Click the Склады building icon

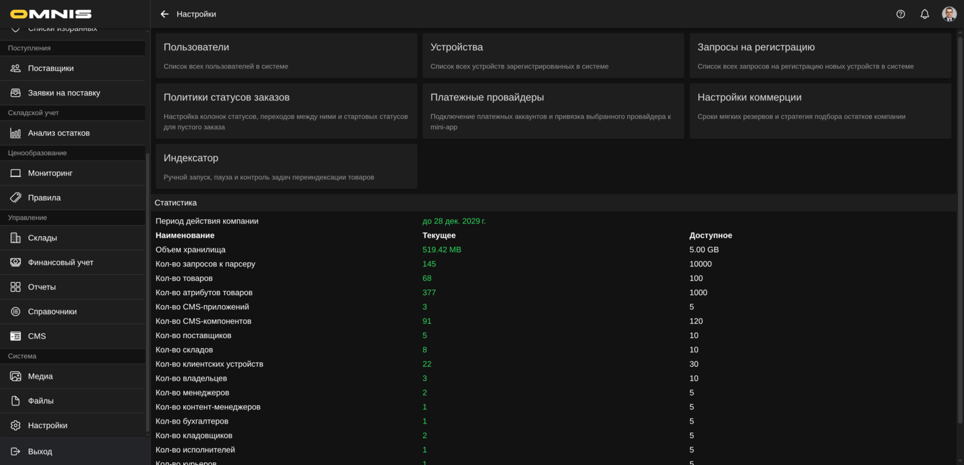tap(15, 238)
